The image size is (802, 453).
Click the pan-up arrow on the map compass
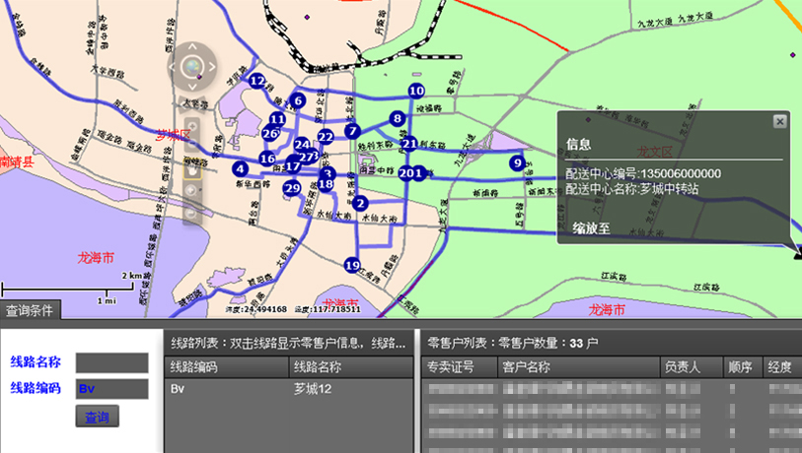pyautogui.click(x=193, y=48)
